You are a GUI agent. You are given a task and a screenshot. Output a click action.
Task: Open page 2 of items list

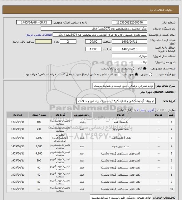pos(138,110)
